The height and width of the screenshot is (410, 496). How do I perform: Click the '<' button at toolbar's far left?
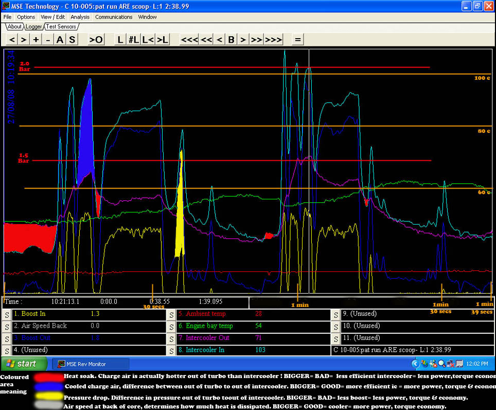click(x=12, y=40)
